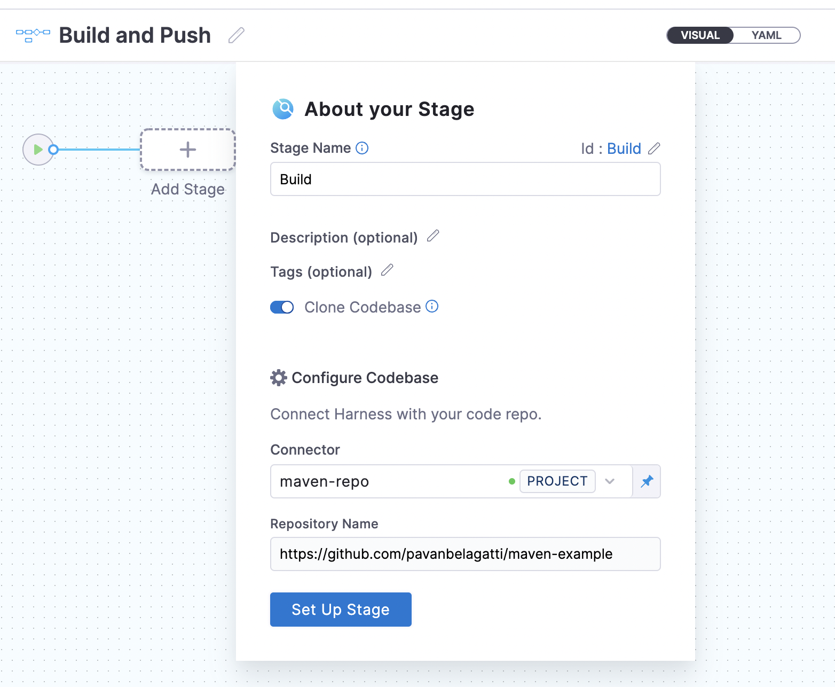This screenshot has height=687, width=835.
Task: Switch to the VISUAL view
Action: click(x=700, y=35)
